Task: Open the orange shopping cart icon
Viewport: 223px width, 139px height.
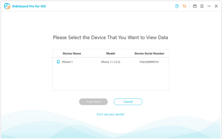Action: click(x=184, y=6)
